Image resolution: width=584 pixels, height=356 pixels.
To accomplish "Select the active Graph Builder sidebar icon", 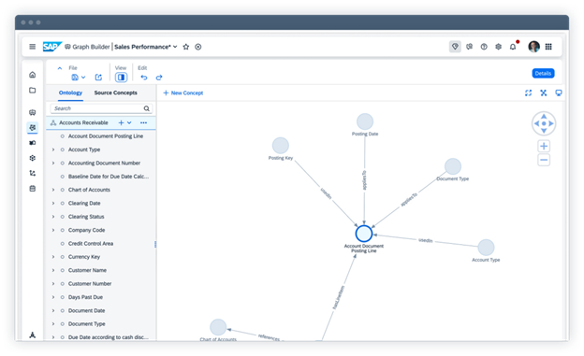I will 33,128.
